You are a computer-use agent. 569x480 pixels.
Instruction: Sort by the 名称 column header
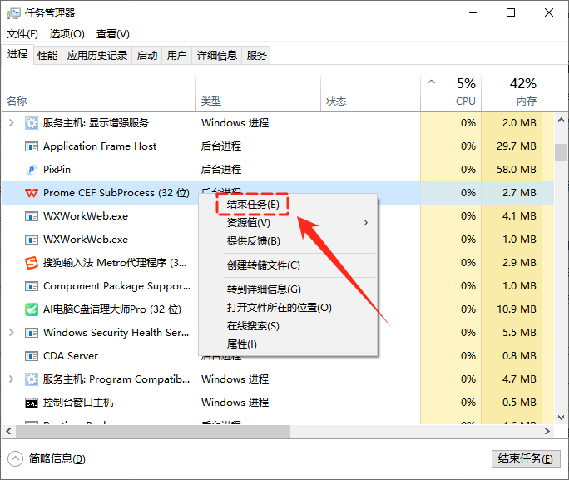coord(99,94)
